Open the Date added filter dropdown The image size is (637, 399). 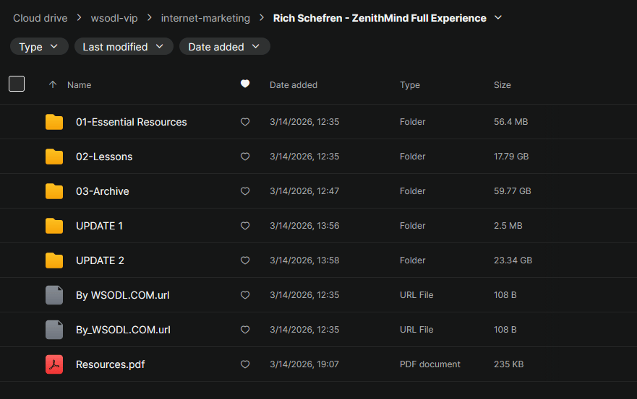224,47
